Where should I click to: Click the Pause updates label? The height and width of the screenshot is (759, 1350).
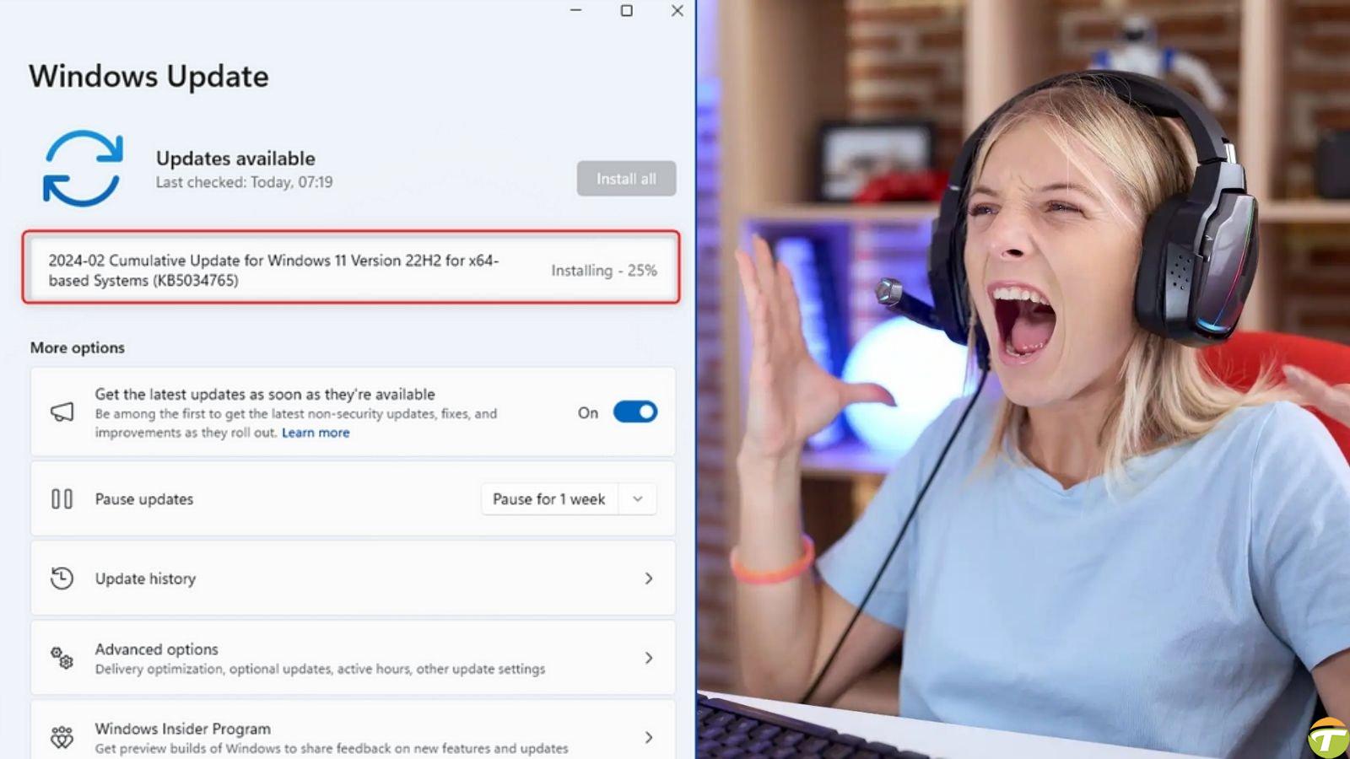pos(144,499)
